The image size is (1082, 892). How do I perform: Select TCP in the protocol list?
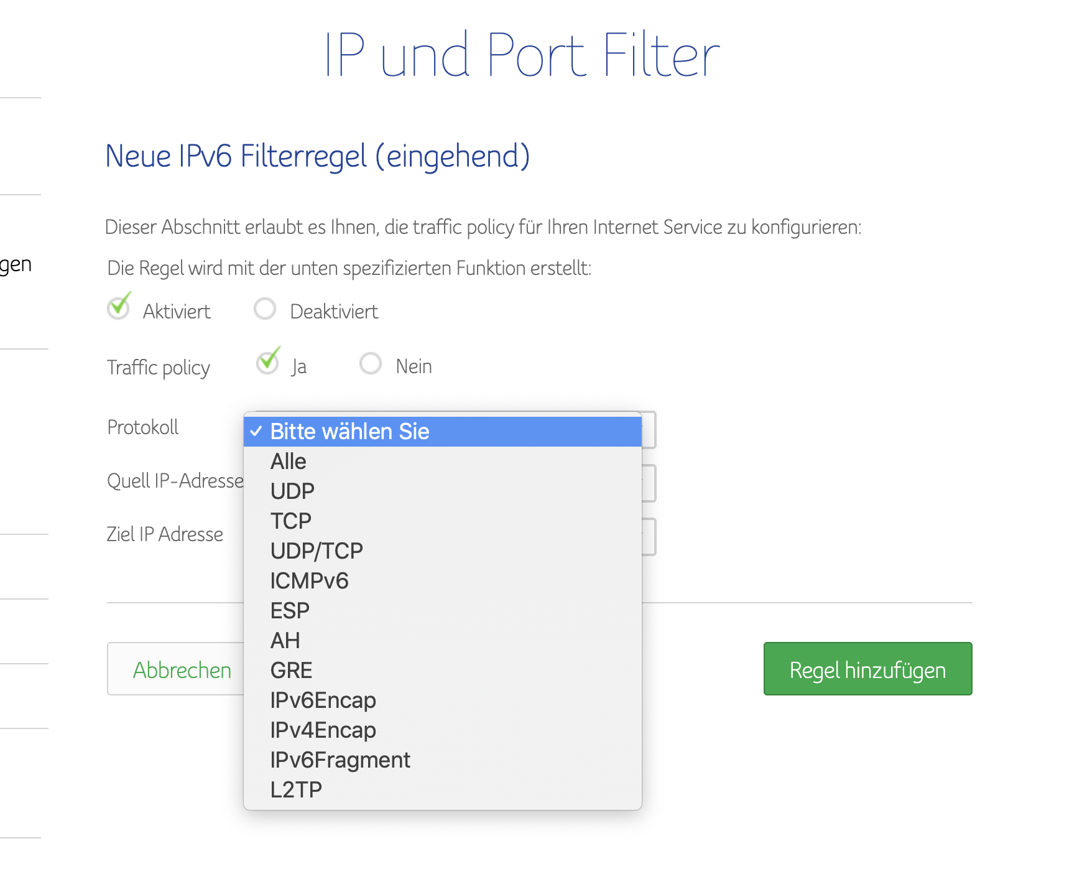point(443,521)
